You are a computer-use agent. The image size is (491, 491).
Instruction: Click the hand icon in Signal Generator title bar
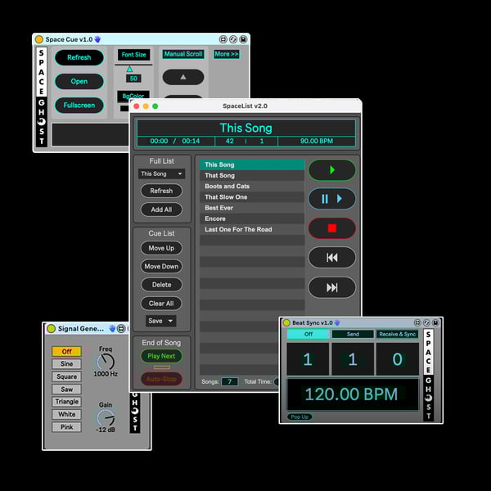112,328
